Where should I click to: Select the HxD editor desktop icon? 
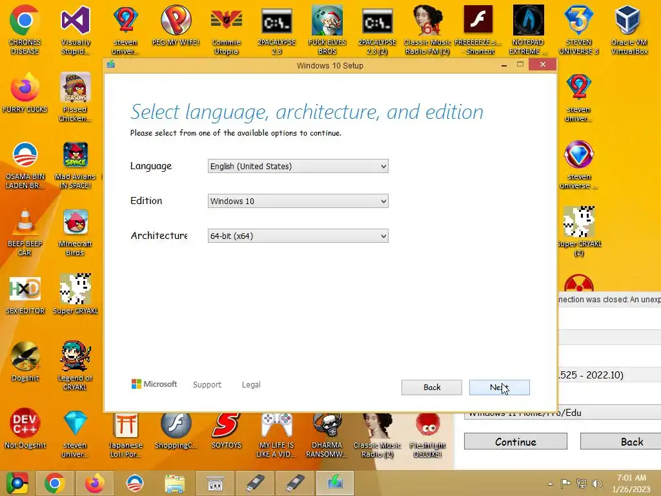[25, 294]
